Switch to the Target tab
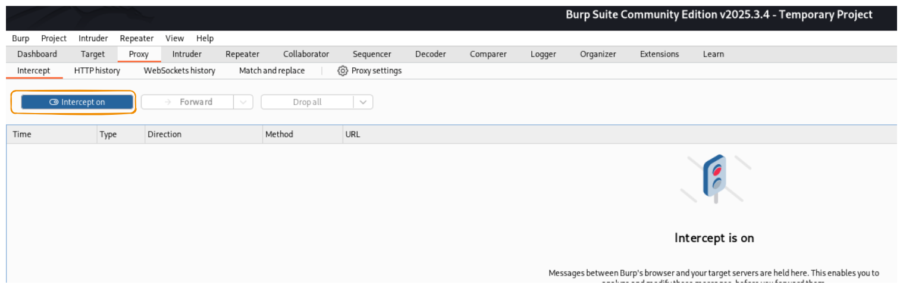This screenshot has width=903, height=288. pos(93,54)
